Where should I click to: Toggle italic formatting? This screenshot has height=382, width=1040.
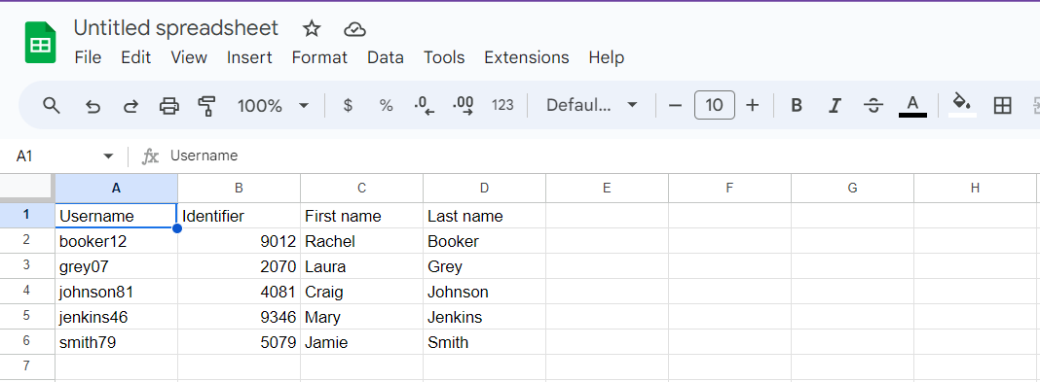coord(836,105)
